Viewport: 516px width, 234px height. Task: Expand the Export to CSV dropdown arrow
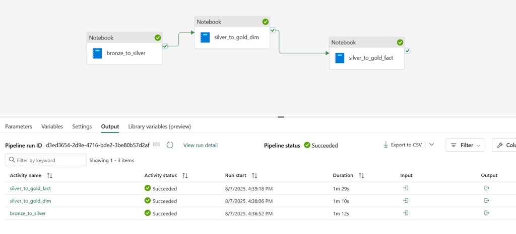pos(432,145)
